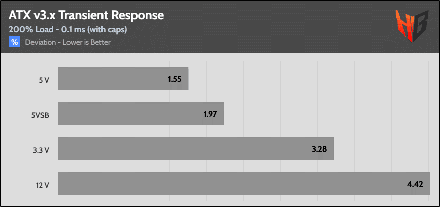Click the 1.55 value label
The height and width of the screenshot is (207, 440).
175,79
